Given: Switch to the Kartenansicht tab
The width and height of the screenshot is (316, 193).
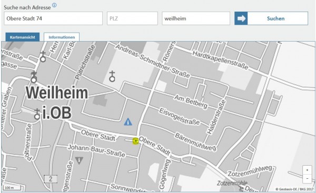Looking at the screenshot, I should tap(23, 37).
